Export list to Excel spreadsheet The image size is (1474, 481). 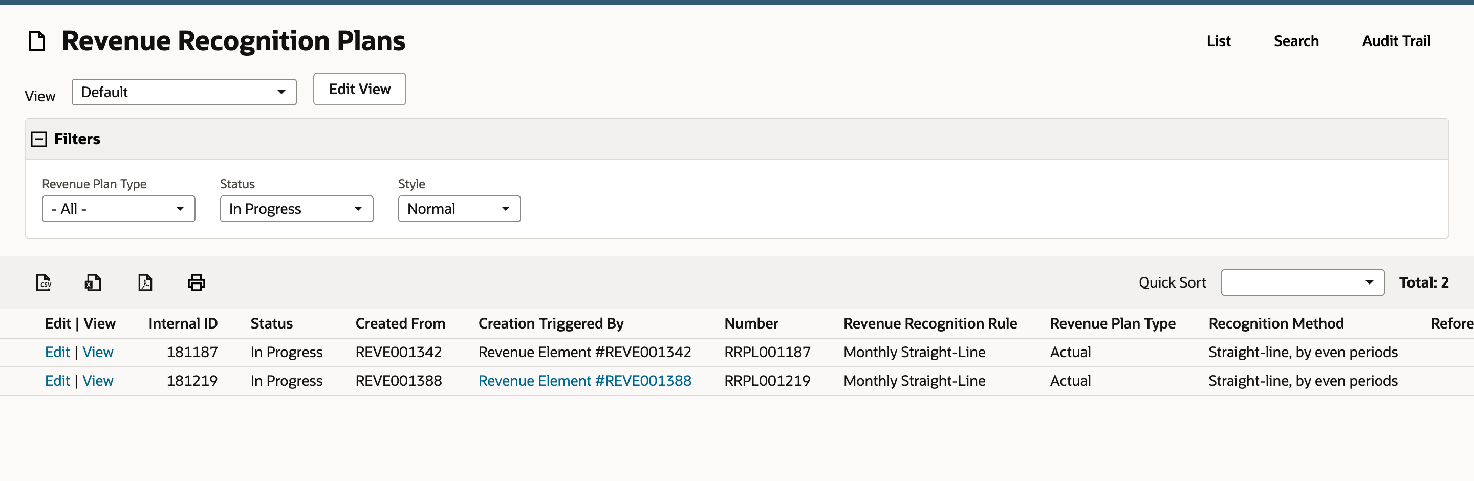(x=93, y=282)
